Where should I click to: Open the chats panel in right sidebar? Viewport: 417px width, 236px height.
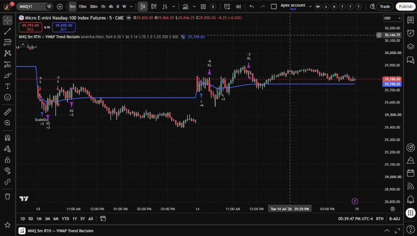click(x=410, y=60)
